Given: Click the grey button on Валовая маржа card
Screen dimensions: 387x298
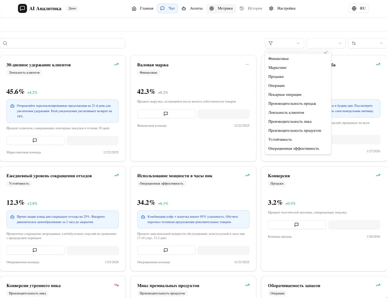Looking at the screenshot, I should click(x=224, y=114).
